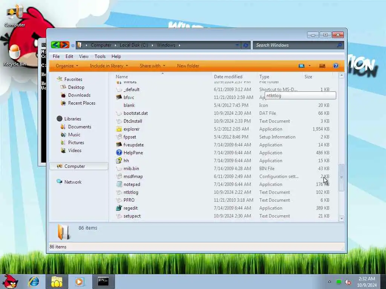Select the regedit application icon
Image resolution: width=386 pixels, height=289 pixels.
(119, 208)
